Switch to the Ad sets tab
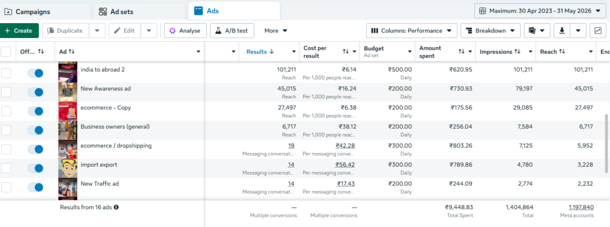Viewport: 610px width, 227px height. (x=139, y=12)
